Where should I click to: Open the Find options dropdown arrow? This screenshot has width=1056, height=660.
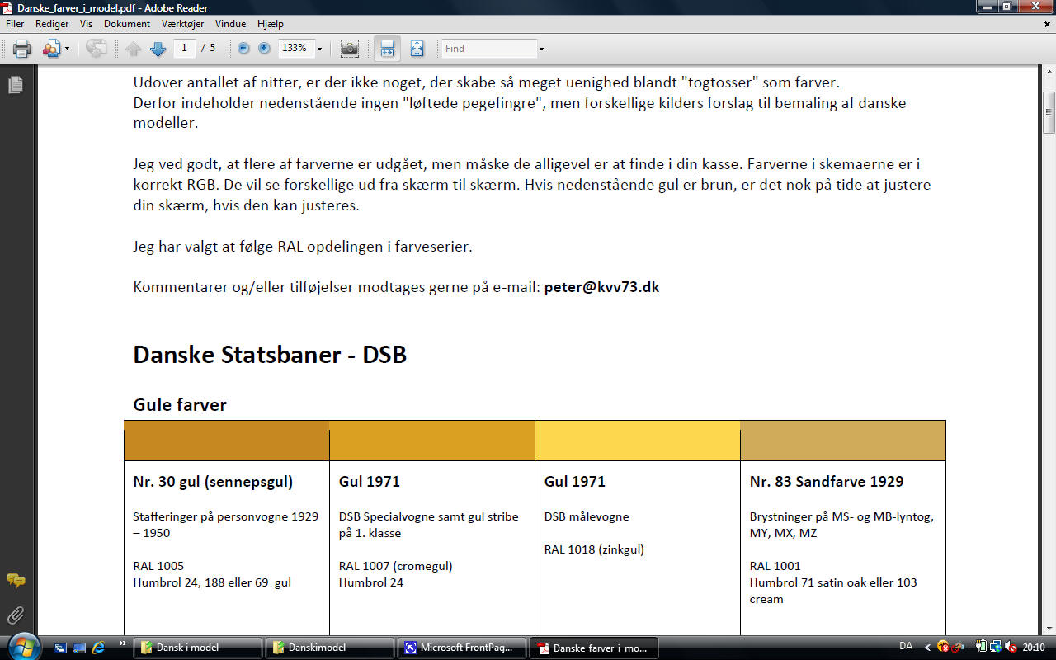pyautogui.click(x=541, y=49)
